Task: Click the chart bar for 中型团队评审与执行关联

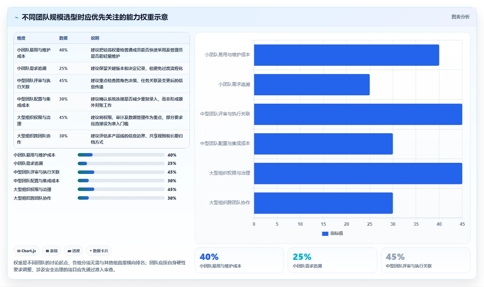Action: pos(358,114)
